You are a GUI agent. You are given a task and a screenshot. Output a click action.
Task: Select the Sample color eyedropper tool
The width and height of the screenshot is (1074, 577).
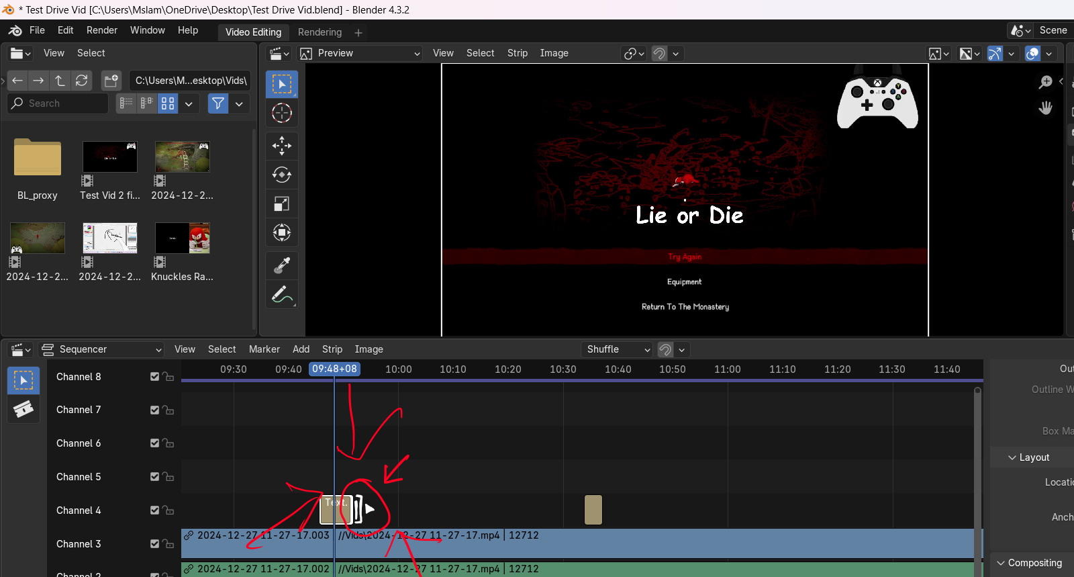[x=282, y=266]
